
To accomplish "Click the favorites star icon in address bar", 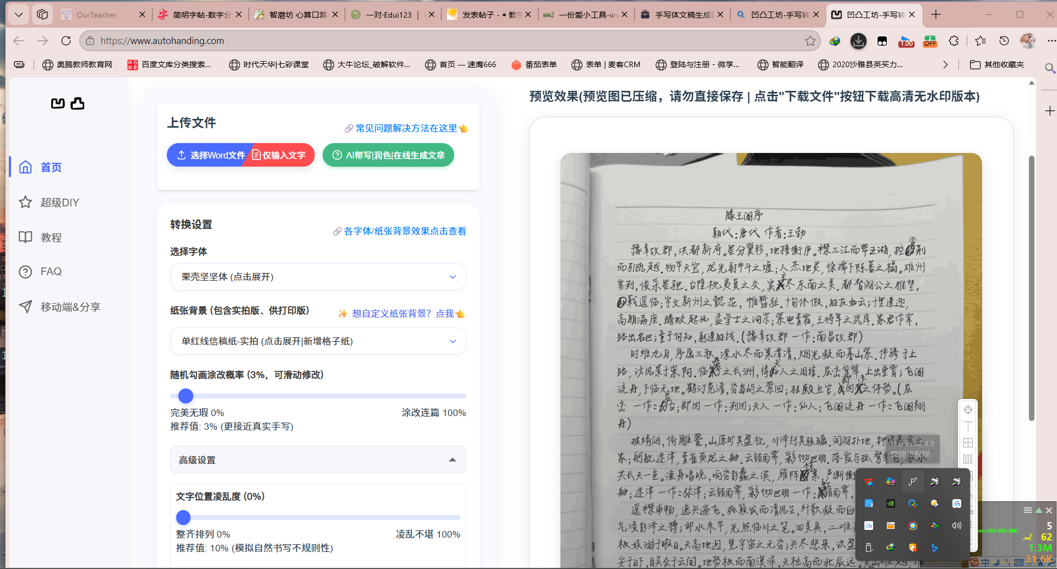I will point(810,41).
